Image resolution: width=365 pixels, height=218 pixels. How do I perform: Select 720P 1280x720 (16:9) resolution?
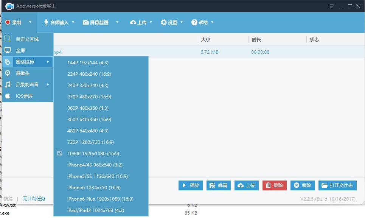[101, 142]
